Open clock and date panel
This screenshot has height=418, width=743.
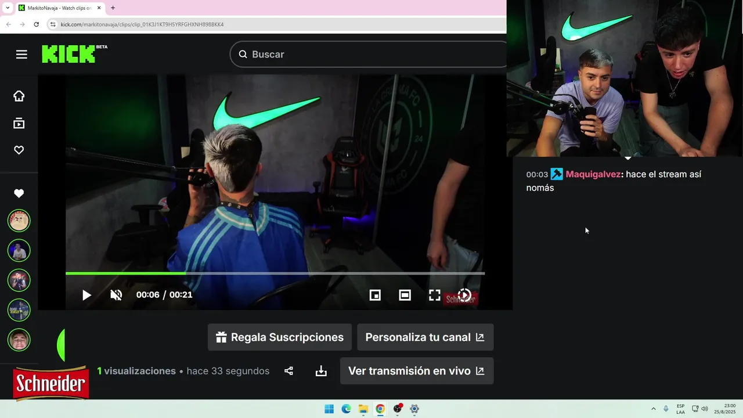click(x=726, y=409)
